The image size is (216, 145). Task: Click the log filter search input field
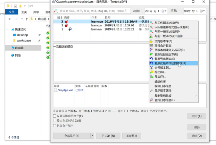[92, 11]
